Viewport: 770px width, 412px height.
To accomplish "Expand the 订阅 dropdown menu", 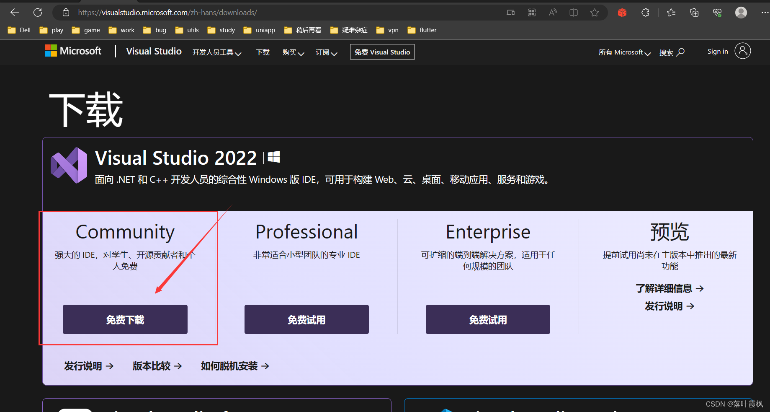I will [x=327, y=52].
